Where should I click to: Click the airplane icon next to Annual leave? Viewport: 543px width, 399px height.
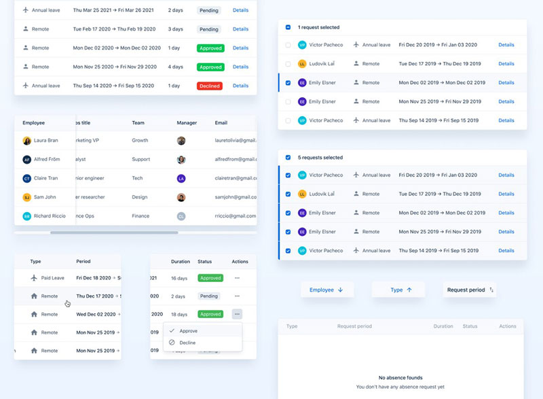(x=27, y=10)
